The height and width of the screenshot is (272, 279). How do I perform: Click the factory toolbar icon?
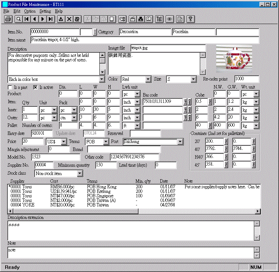pos(133,19)
